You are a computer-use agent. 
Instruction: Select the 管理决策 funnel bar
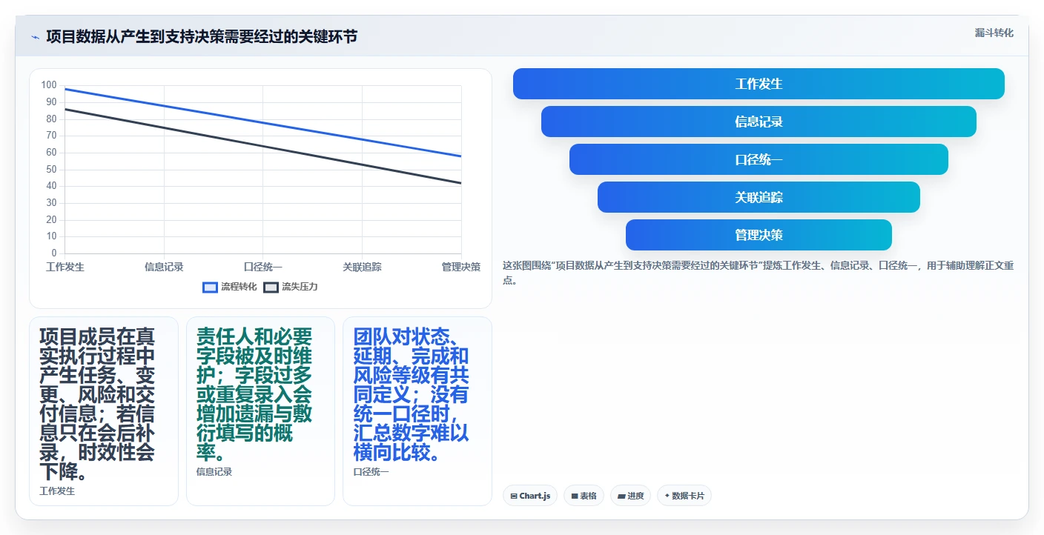[759, 235]
